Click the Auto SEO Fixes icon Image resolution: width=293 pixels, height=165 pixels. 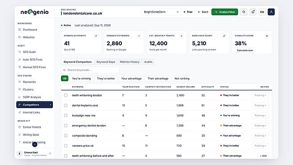(x=20, y=60)
